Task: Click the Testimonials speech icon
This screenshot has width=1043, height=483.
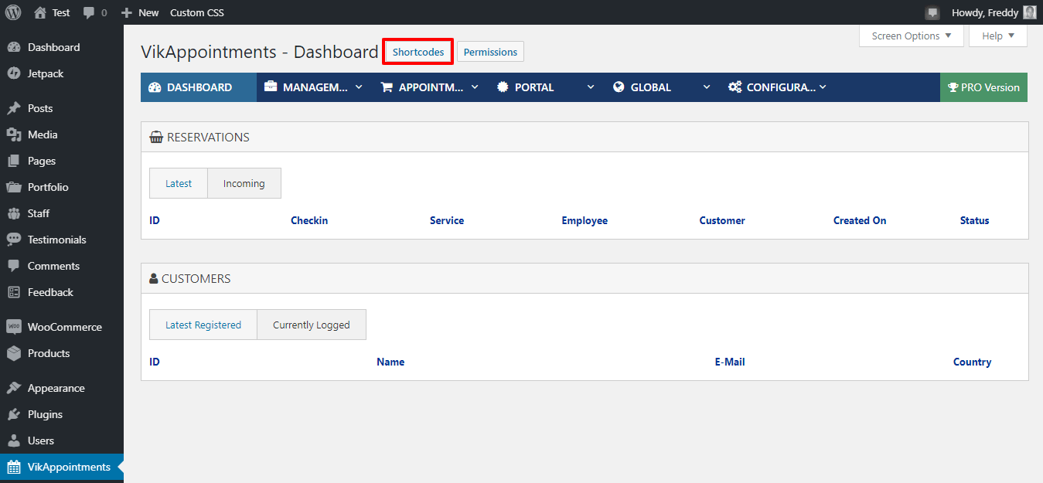Action: coord(14,240)
